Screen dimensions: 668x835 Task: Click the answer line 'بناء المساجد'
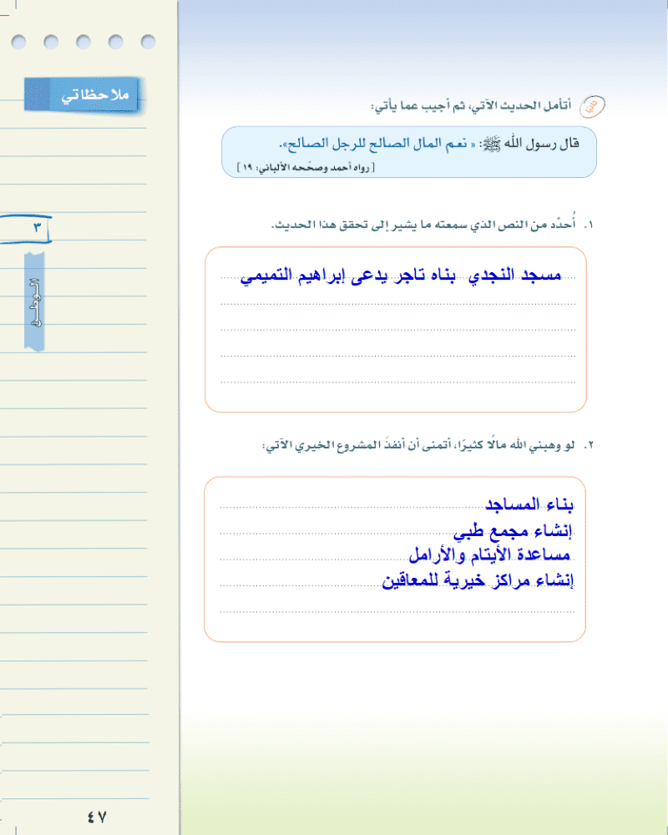529,504
